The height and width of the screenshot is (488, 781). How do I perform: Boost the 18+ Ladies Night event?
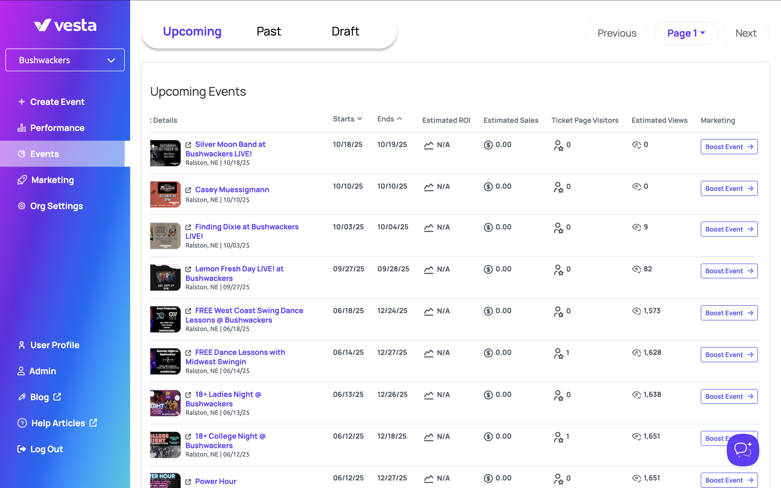pyautogui.click(x=729, y=397)
